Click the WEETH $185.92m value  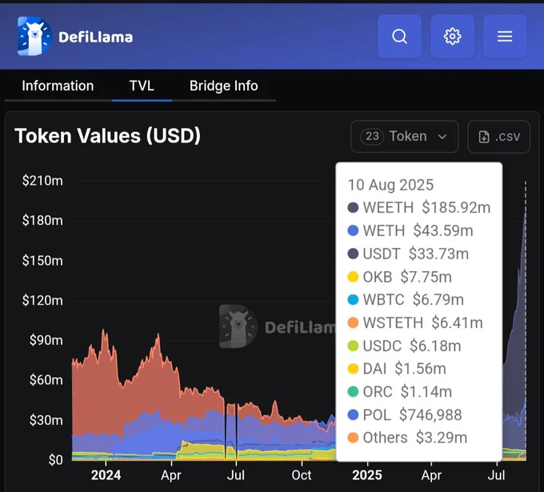pos(456,207)
